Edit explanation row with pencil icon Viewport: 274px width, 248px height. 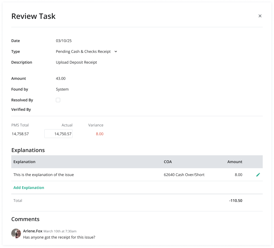click(x=258, y=175)
